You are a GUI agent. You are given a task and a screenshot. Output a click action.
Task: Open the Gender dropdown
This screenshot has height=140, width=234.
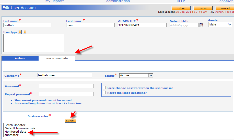tap(220, 24)
